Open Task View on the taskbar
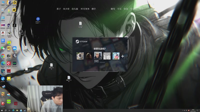 (9, 111)
